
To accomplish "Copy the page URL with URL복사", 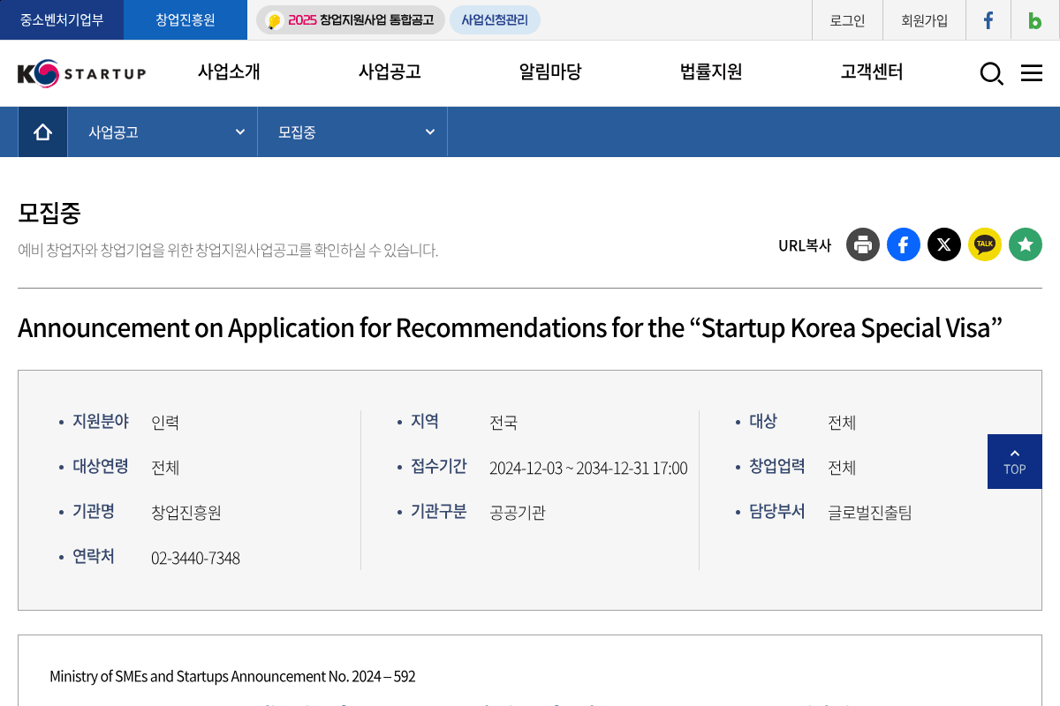I will tap(805, 245).
